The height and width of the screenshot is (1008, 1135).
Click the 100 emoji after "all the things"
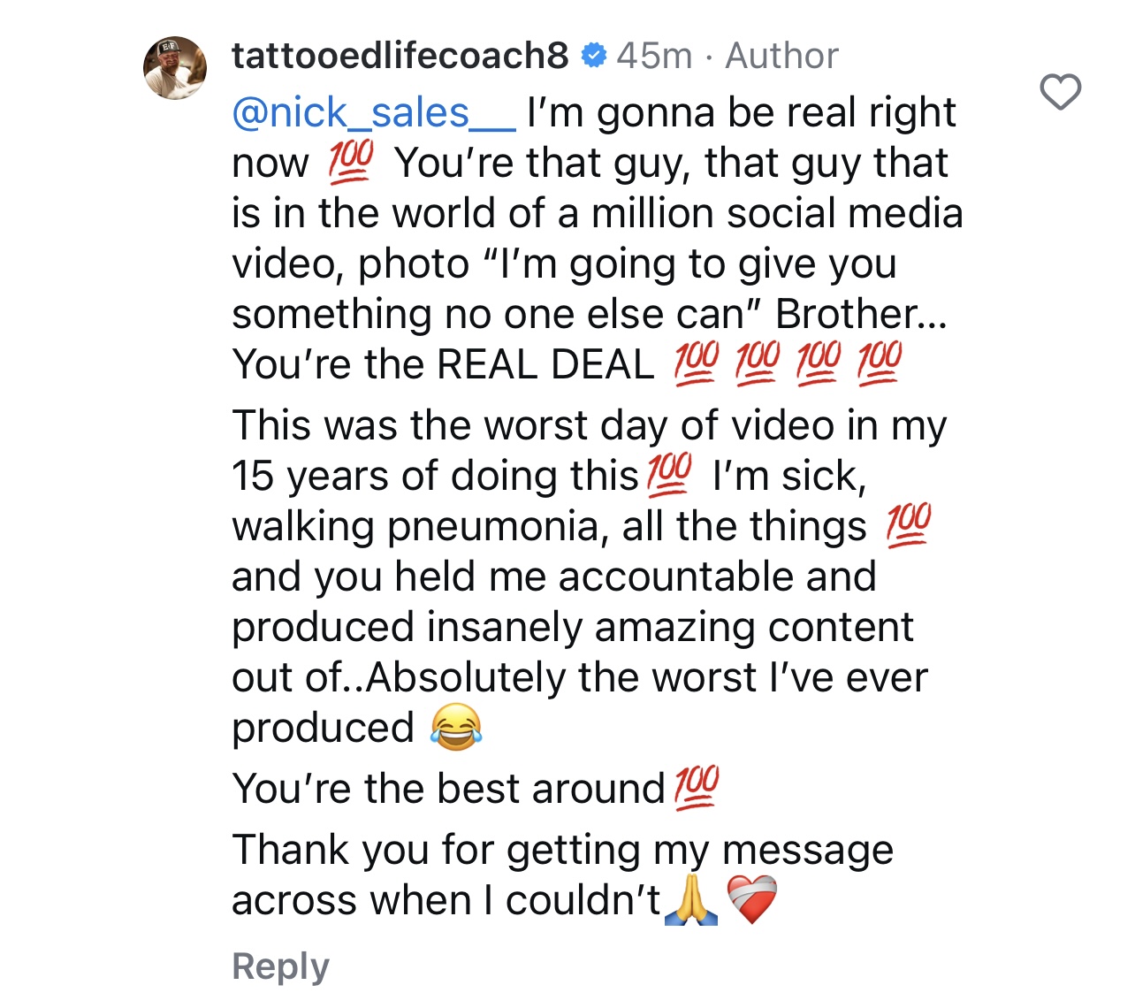pos(909,526)
